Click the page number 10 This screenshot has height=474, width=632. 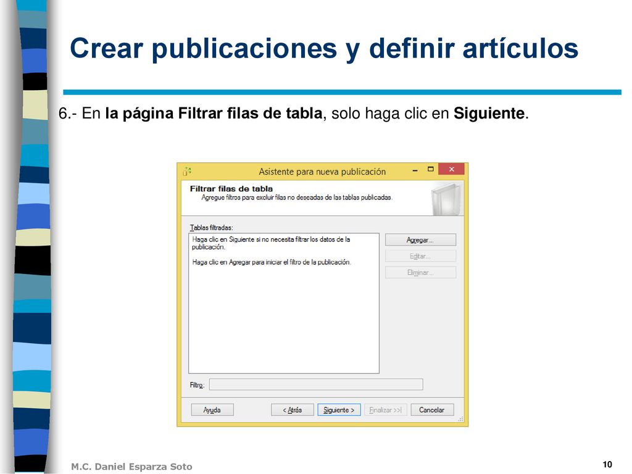607,464
